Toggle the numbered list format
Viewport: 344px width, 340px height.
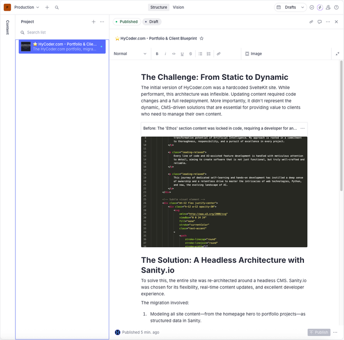[x=208, y=54]
